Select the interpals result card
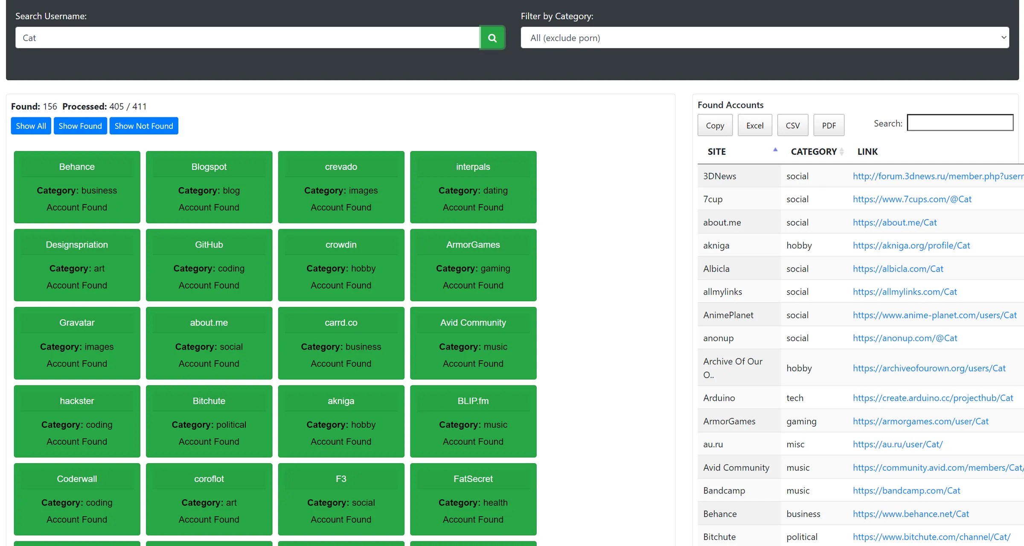This screenshot has width=1024, height=546. pos(473,187)
